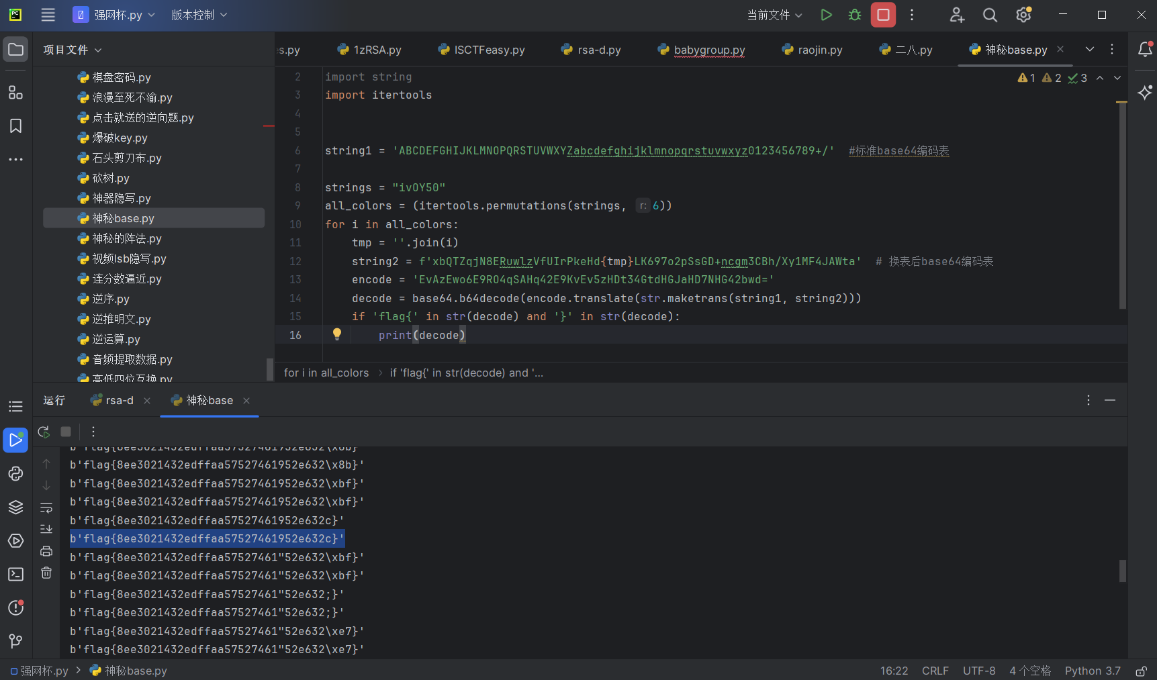Open the Project folder tool window

pyautogui.click(x=15, y=50)
